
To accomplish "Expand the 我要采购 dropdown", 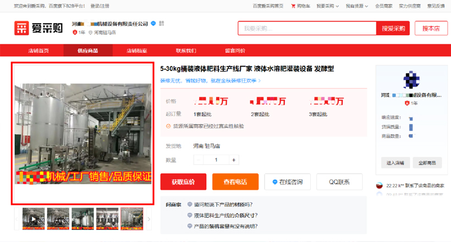I will pos(329,6).
